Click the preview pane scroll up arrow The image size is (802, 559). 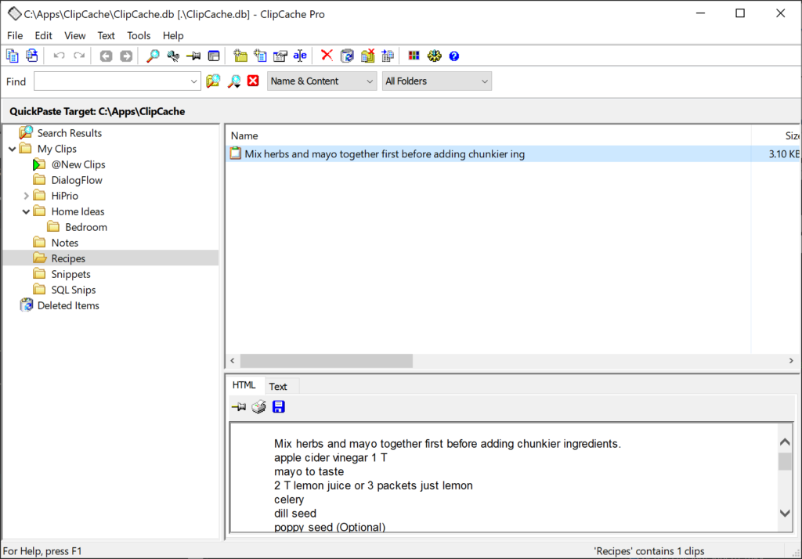coord(785,442)
